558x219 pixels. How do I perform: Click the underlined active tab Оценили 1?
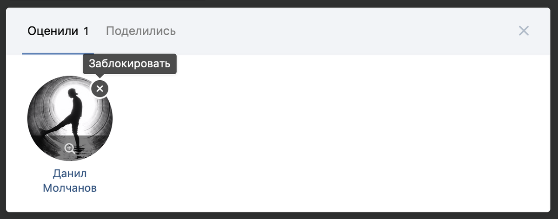point(58,31)
